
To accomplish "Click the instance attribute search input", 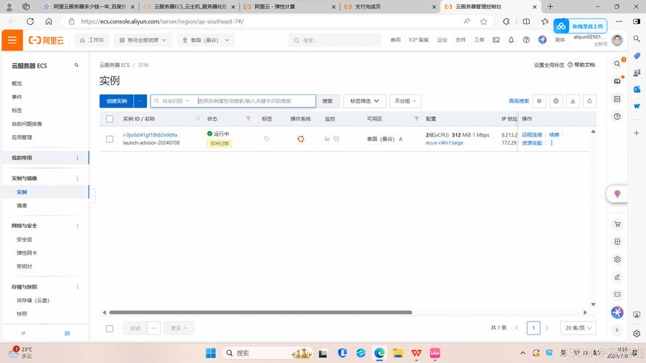I will point(256,101).
